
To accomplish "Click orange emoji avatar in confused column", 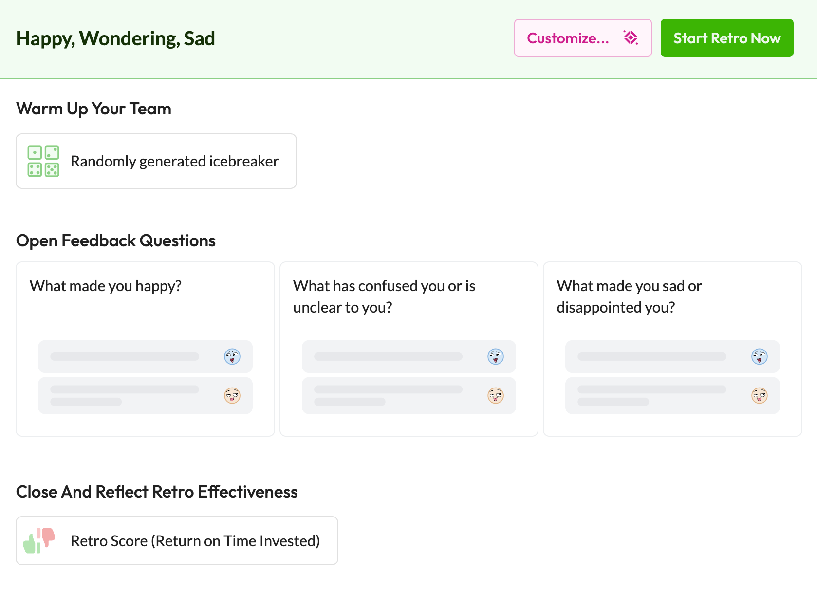I will tap(496, 395).
